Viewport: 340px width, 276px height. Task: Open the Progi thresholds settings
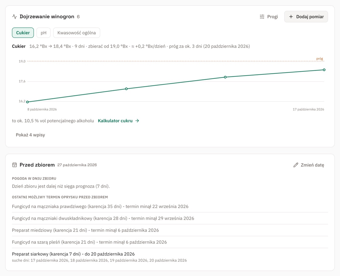click(269, 17)
